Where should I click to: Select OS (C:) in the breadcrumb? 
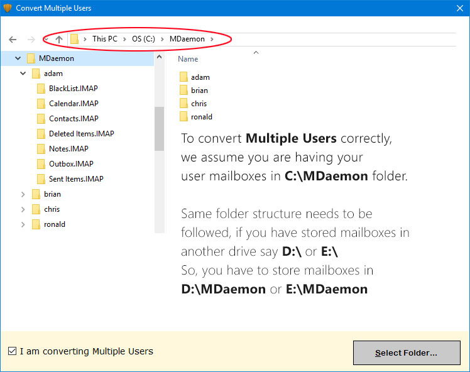144,39
